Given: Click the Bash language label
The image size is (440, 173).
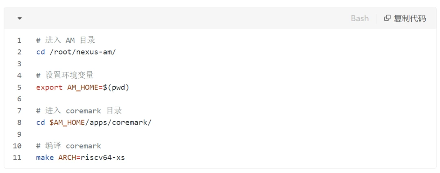Looking at the screenshot, I should coord(360,18).
